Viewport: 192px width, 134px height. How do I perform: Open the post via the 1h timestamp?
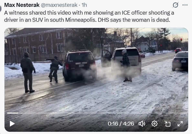(x=84, y=5)
